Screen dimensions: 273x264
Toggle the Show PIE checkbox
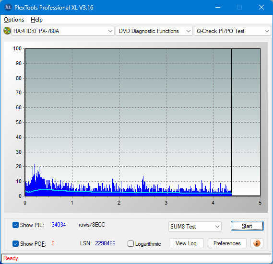(15, 225)
